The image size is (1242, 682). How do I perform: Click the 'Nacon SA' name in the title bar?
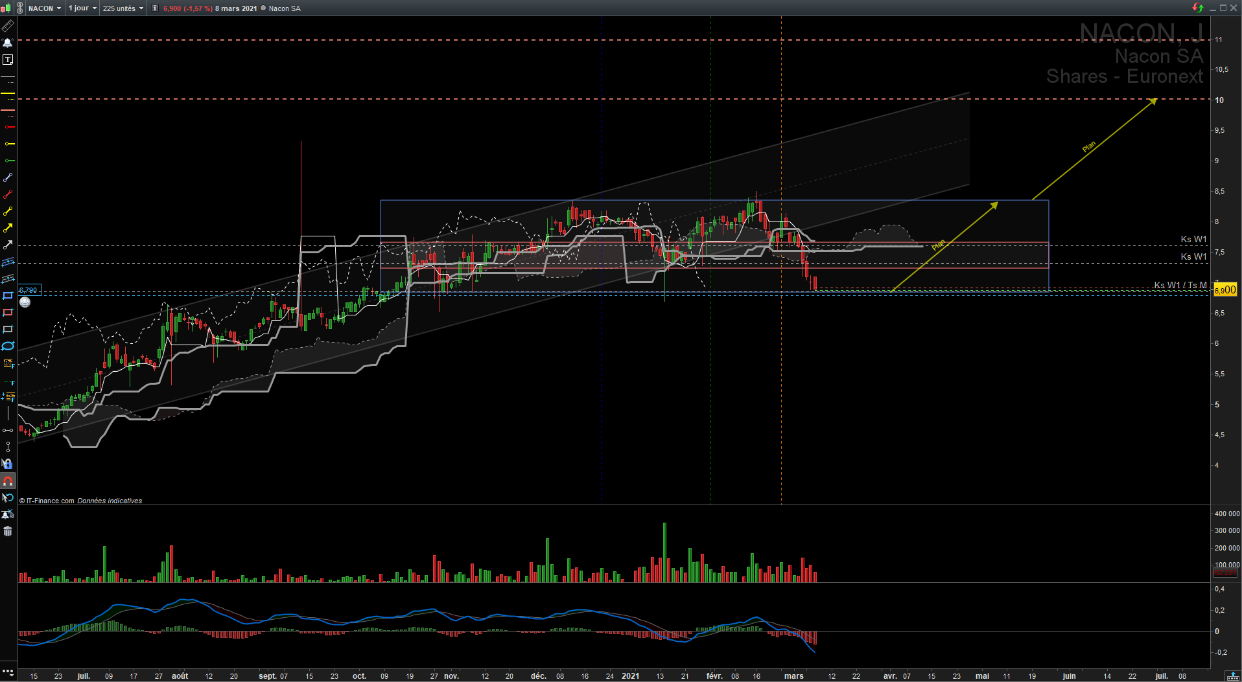tap(285, 8)
